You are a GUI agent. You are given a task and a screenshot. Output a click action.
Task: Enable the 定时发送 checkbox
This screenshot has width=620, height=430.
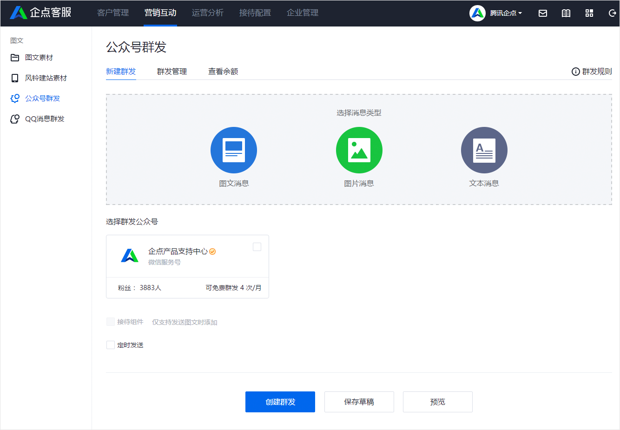coord(111,345)
